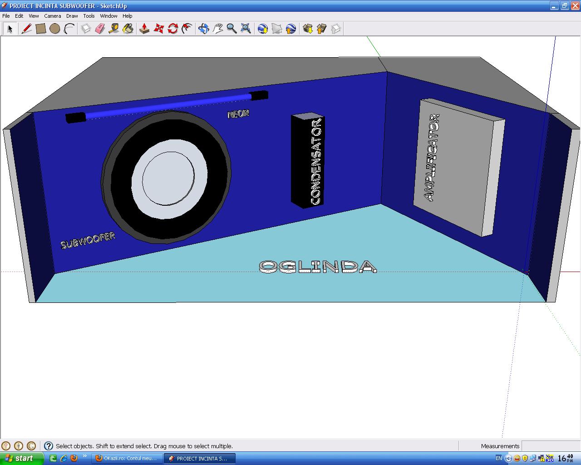Select the Rotate tool

click(172, 29)
